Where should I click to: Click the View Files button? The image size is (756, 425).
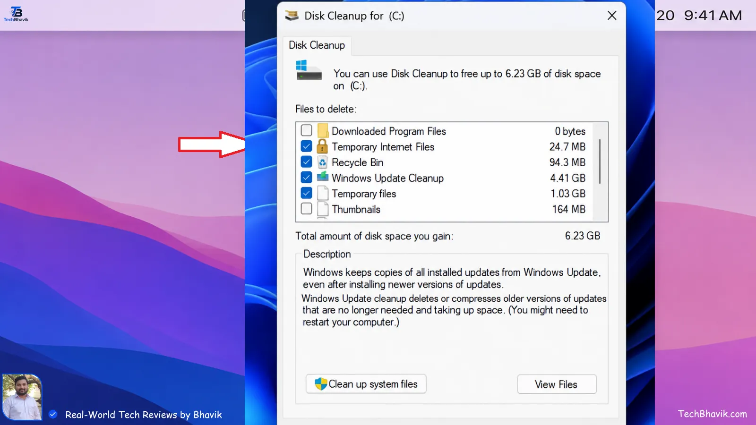click(x=557, y=384)
